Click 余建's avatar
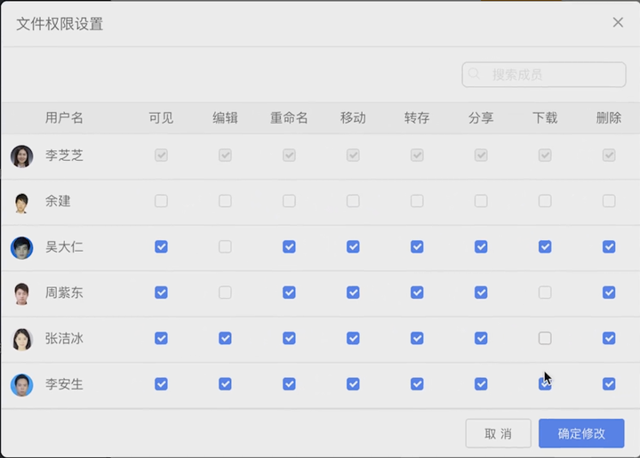This screenshot has width=640, height=458. 21,202
